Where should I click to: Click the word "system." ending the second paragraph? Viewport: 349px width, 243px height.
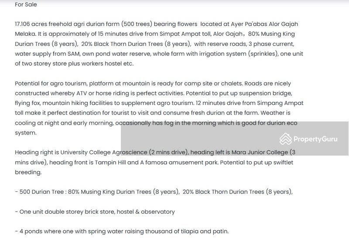(25, 133)
